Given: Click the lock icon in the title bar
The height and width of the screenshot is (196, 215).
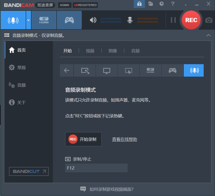Looking at the screenshot, I should tap(139, 4).
